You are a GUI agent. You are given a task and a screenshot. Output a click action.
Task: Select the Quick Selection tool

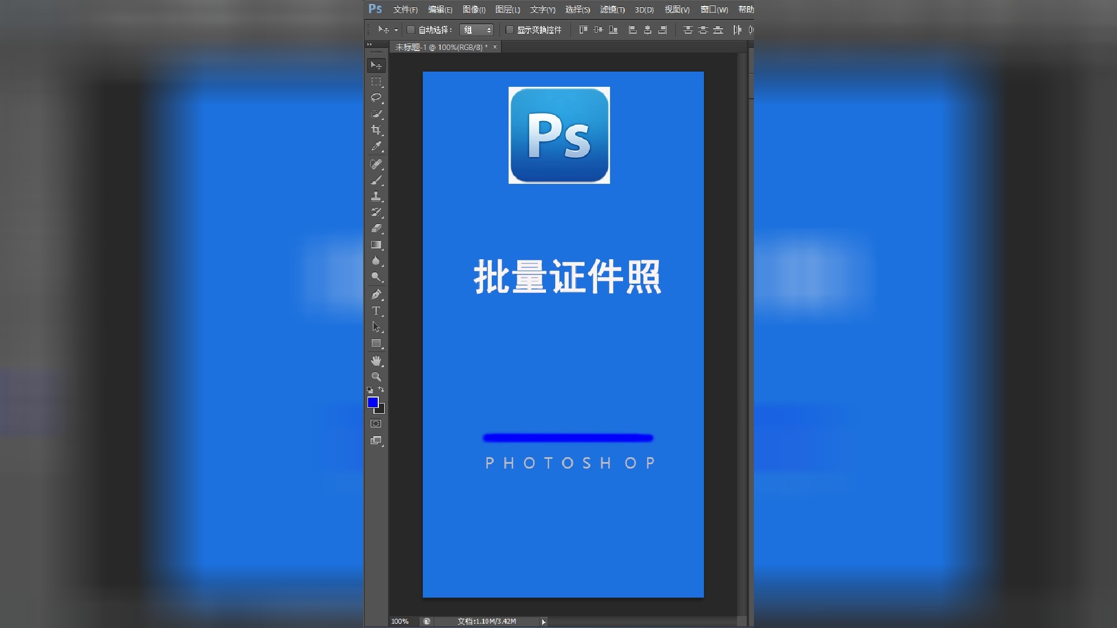coord(376,114)
